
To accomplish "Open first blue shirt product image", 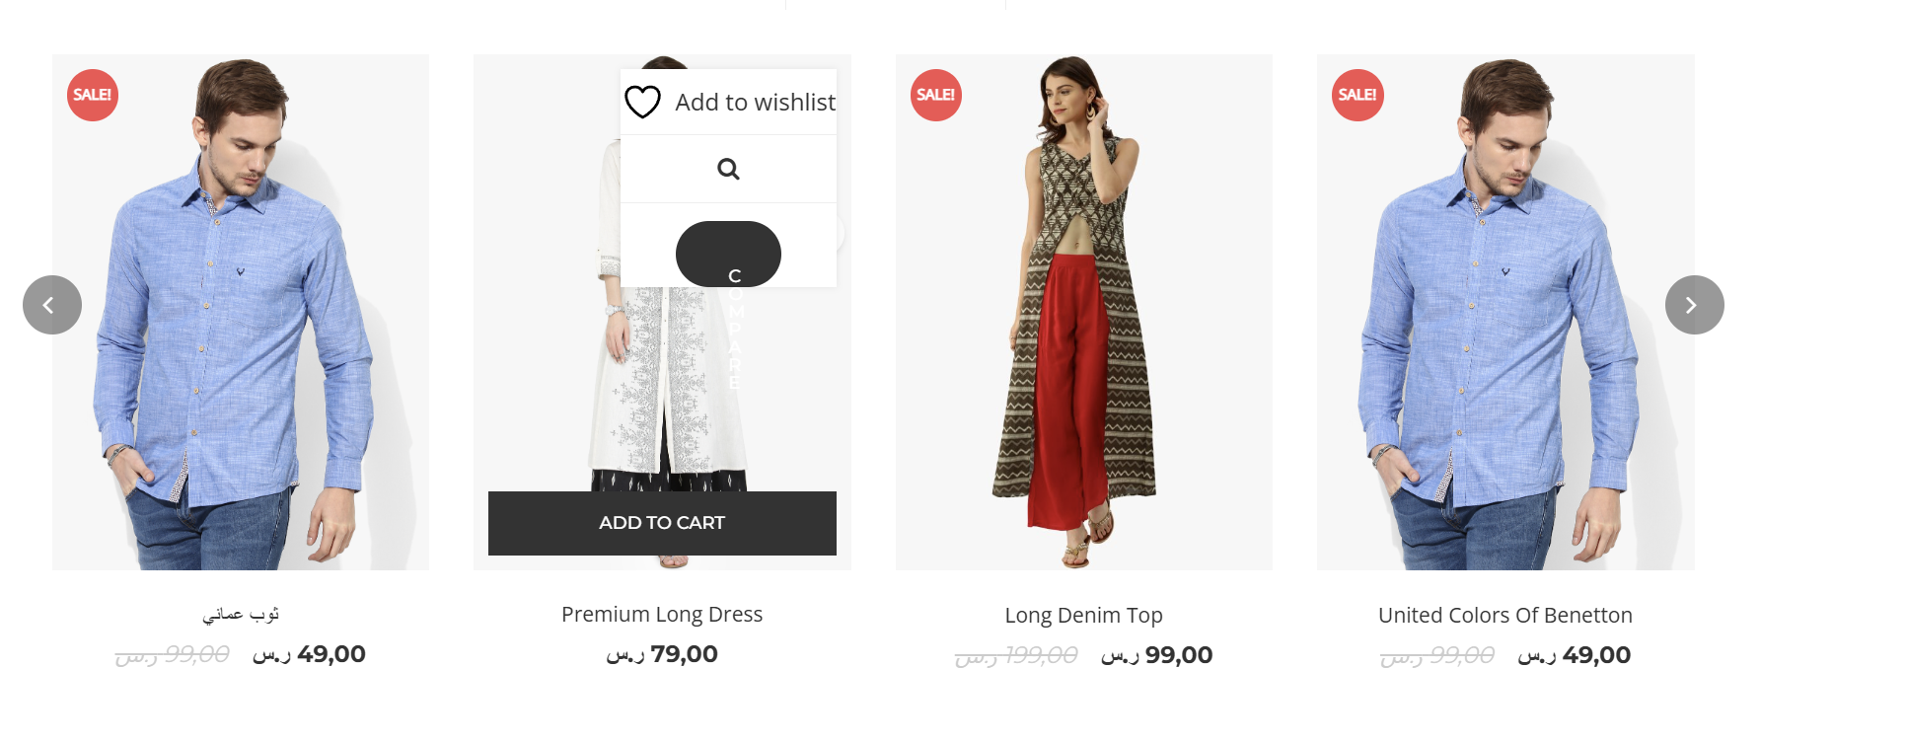I will click(241, 312).
